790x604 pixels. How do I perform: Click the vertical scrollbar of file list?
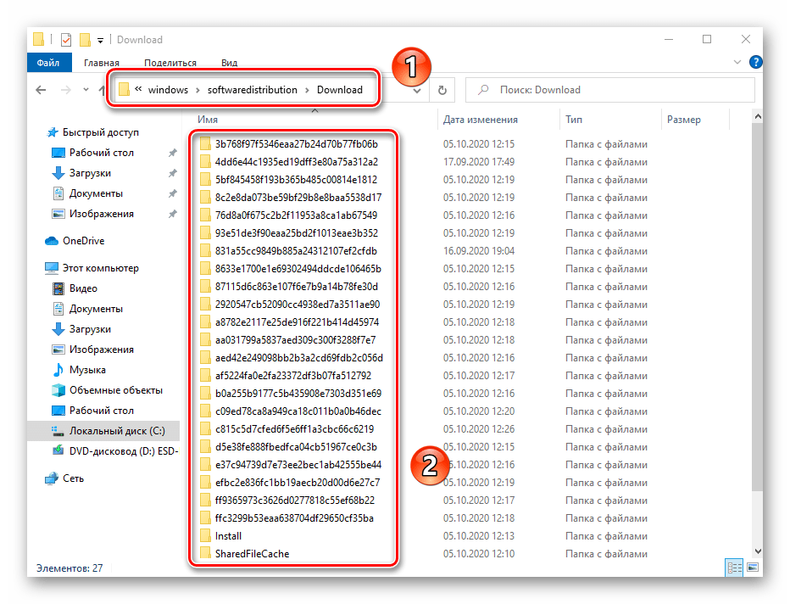757,339
